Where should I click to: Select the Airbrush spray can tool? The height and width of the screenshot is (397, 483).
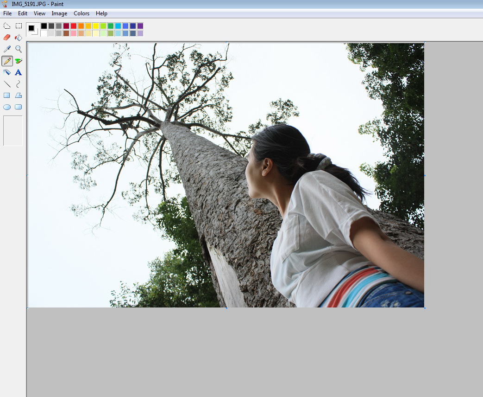(7, 72)
